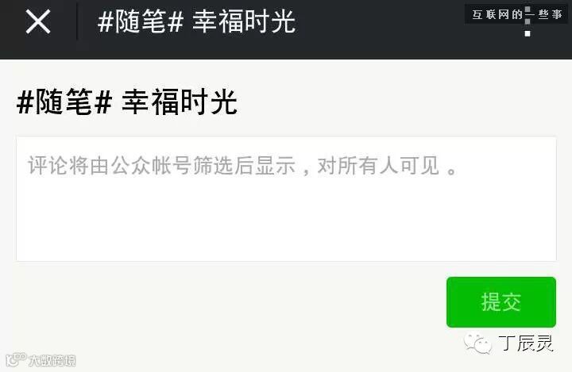The height and width of the screenshot is (372, 572).
Task: Click the 互联网的一些事 watermark label
Action: pos(516,14)
